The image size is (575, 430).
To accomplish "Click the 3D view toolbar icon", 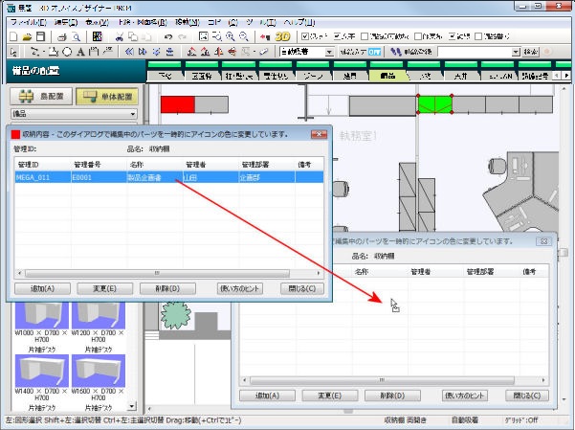I will coord(282,35).
